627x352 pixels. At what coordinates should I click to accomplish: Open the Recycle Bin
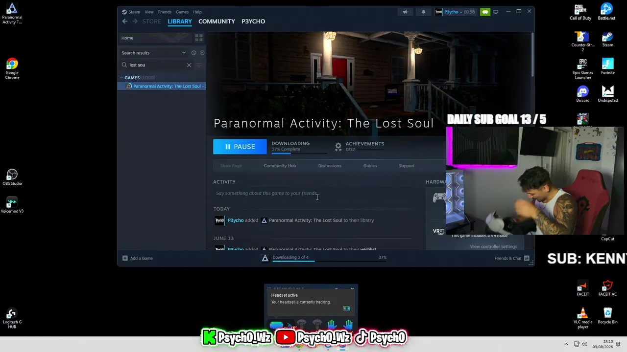tap(608, 316)
